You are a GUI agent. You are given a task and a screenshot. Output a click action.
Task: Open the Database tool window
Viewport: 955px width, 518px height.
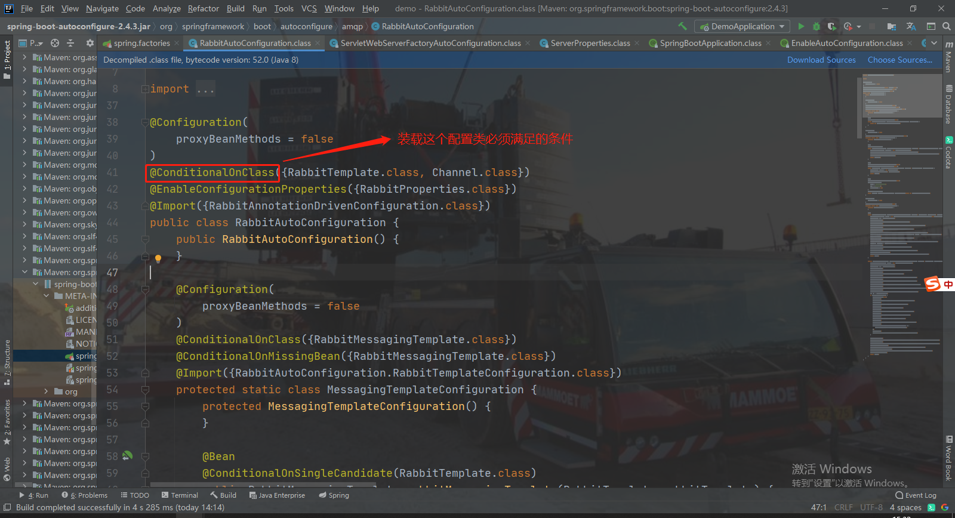948,104
